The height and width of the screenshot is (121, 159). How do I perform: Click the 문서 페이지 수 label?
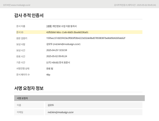(23, 75)
